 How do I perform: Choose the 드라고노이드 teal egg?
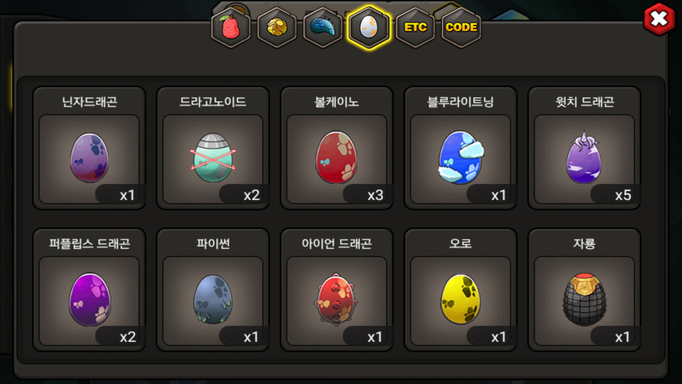pos(213,158)
